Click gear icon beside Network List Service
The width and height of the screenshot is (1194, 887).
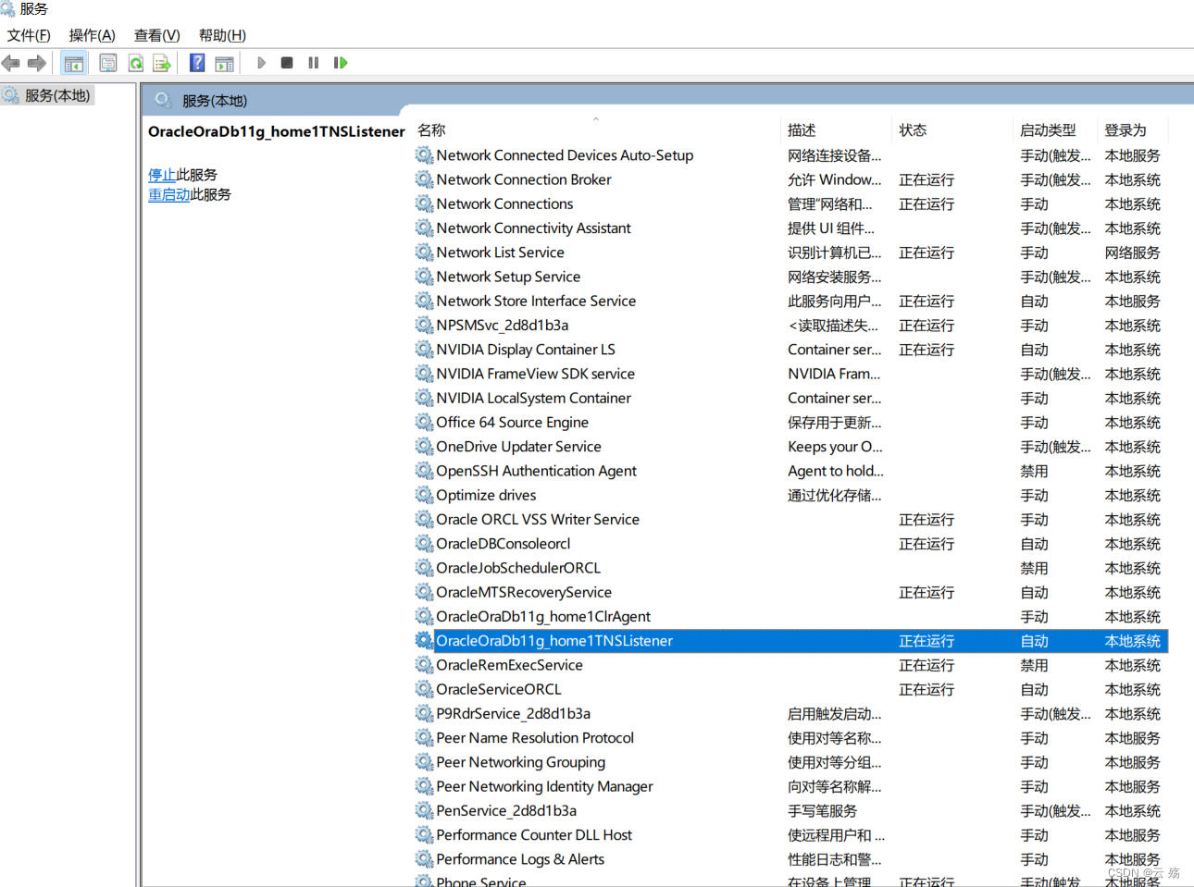click(424, 253)
